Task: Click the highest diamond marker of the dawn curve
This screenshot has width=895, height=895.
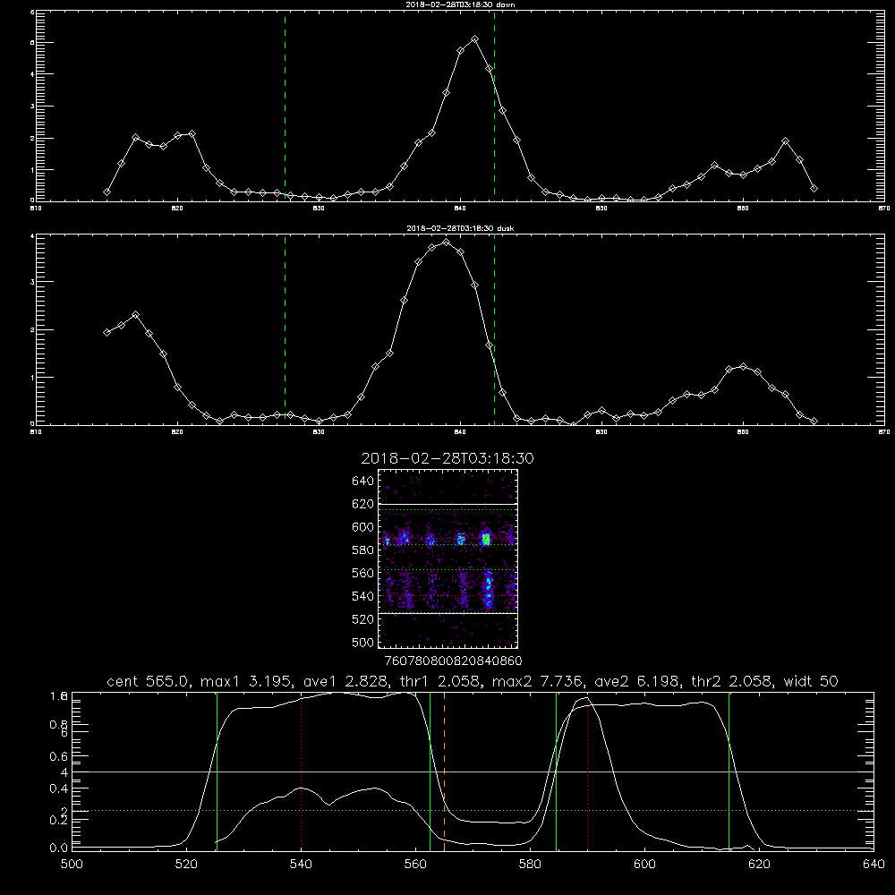Action: tap(474, 39)
